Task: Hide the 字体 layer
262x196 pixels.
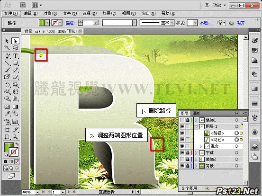Action: (182, 153)
